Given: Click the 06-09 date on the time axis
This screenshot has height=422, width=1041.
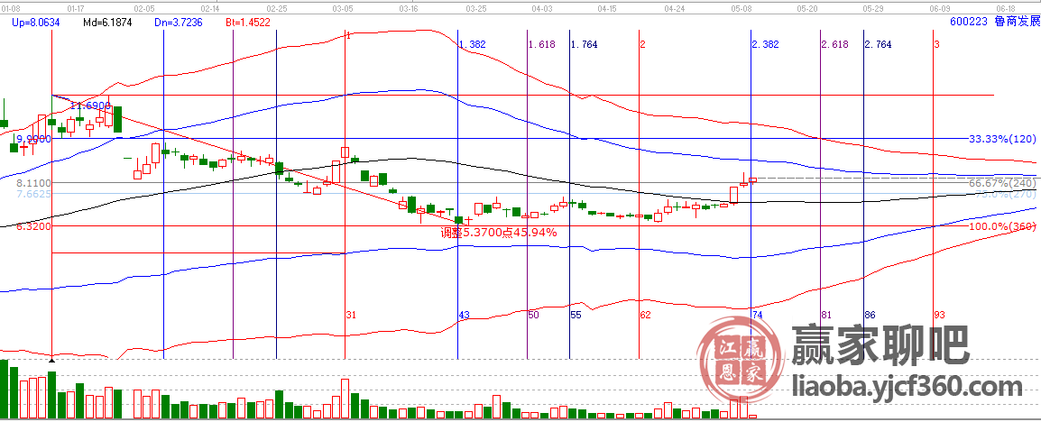Looking at the screenshot, I should click(939, 9).
